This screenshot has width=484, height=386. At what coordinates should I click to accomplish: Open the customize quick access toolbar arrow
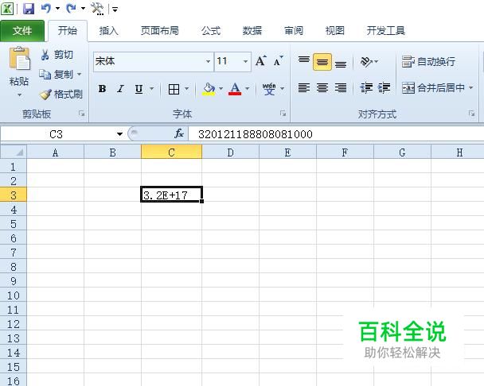click(x=115, y=10)
